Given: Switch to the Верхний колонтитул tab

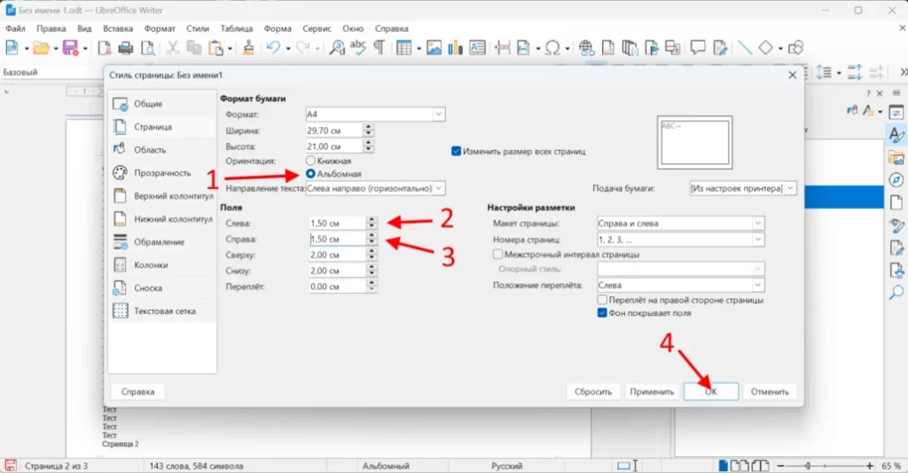Looking at the screenshot, I should pyautogui.click(x=162, y=196).
